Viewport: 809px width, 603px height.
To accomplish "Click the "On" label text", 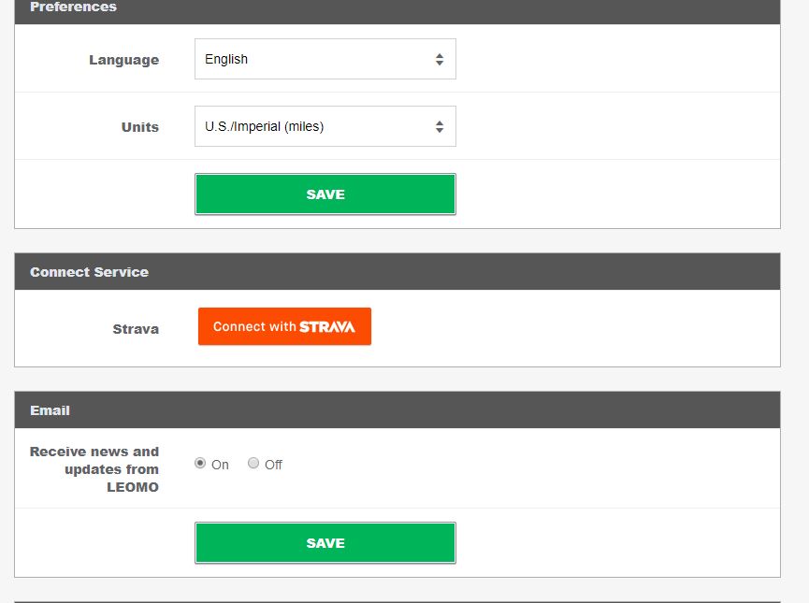I will point(221,465).
